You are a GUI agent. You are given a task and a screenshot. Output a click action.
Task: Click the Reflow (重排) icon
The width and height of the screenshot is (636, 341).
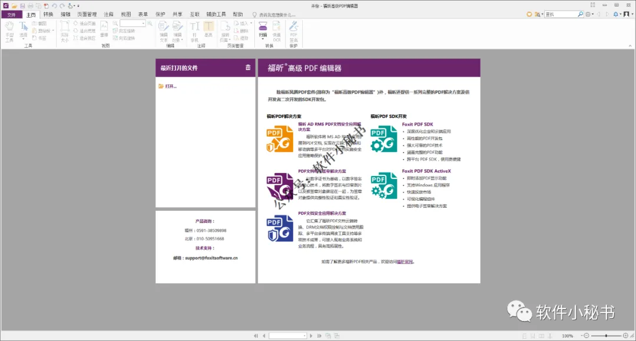coord(104,29)
